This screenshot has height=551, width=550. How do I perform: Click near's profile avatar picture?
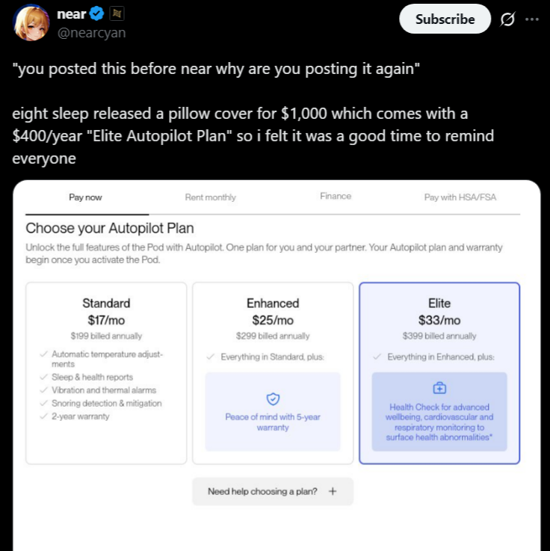coord(31,22)
